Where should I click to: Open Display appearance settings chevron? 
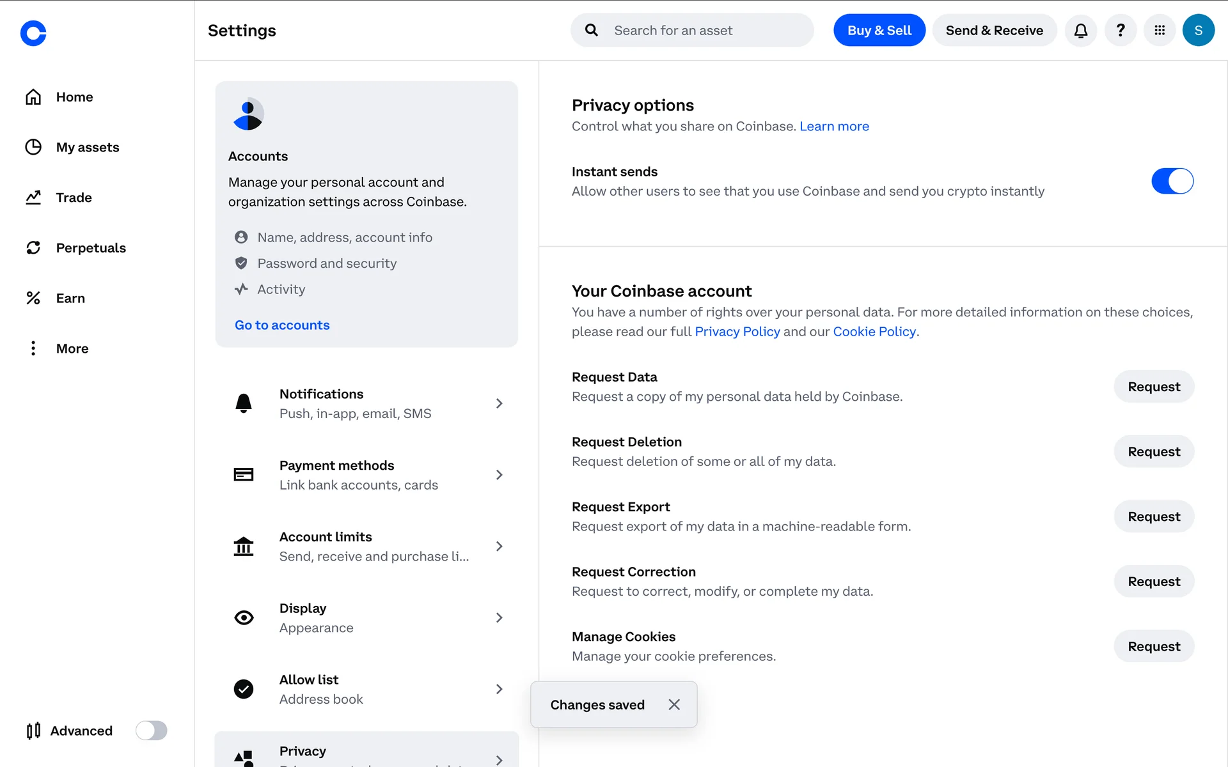499,618
